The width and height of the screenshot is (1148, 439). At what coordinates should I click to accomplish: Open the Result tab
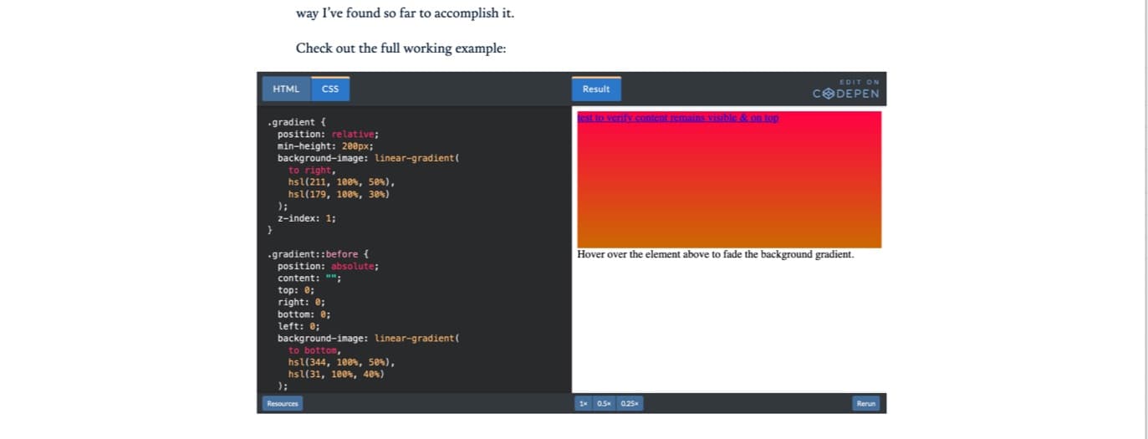pos(596,89)
